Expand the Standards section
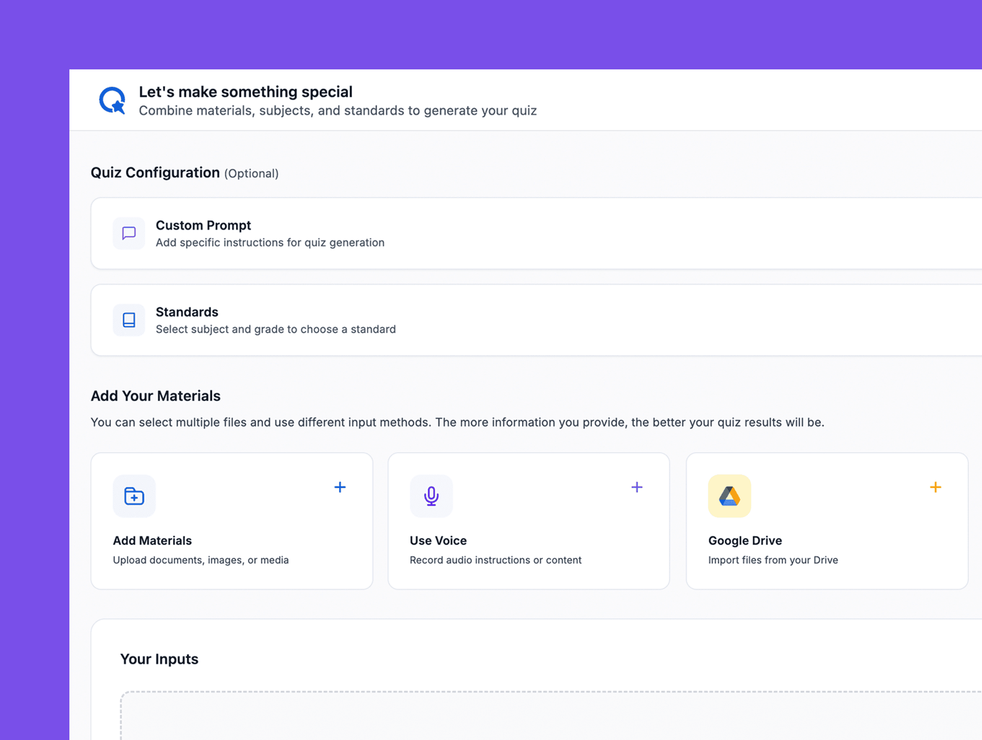This screenshot has height=740, width=982. 648,320
